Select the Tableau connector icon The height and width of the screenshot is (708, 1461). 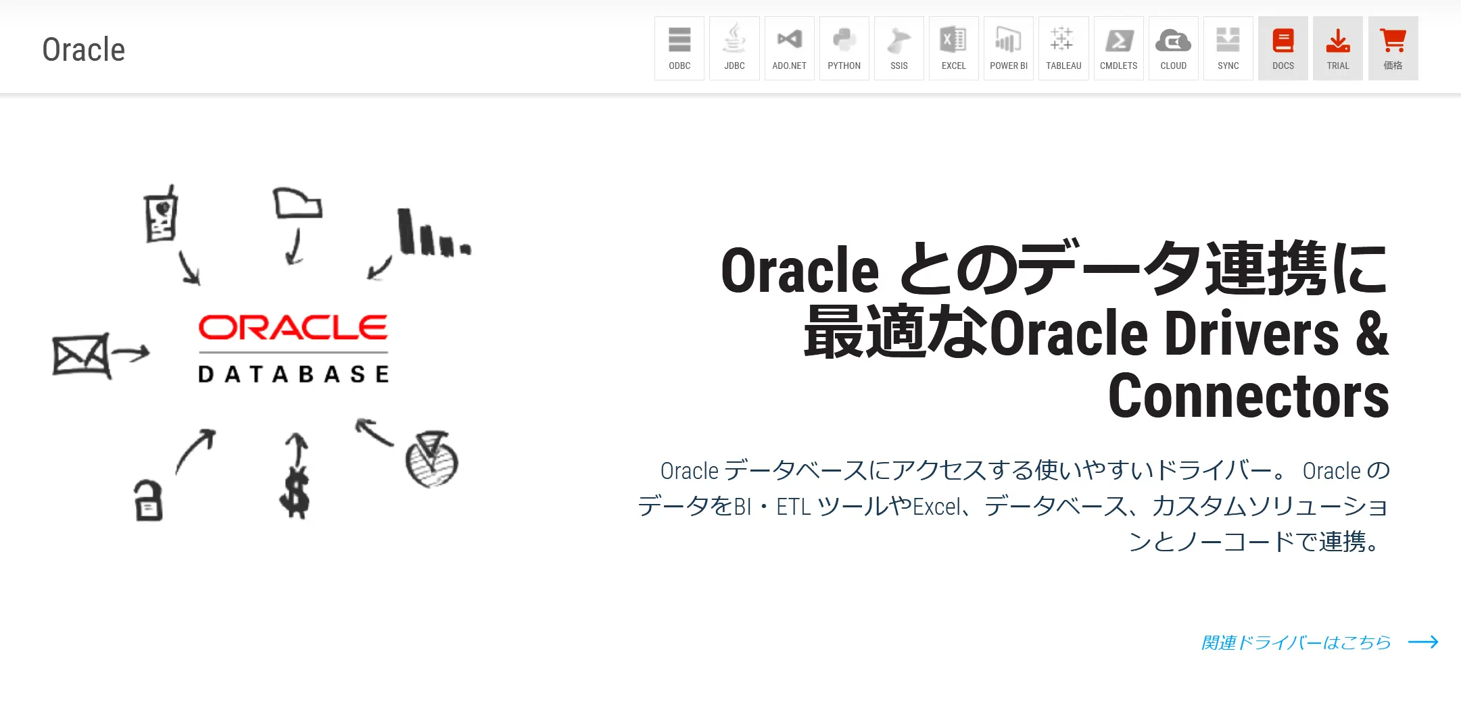click(1063, 49)
